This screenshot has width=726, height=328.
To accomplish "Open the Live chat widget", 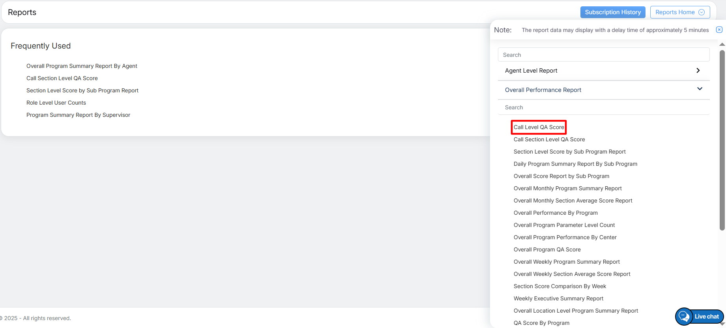I will pyautogui.click(x=700, y=317).
